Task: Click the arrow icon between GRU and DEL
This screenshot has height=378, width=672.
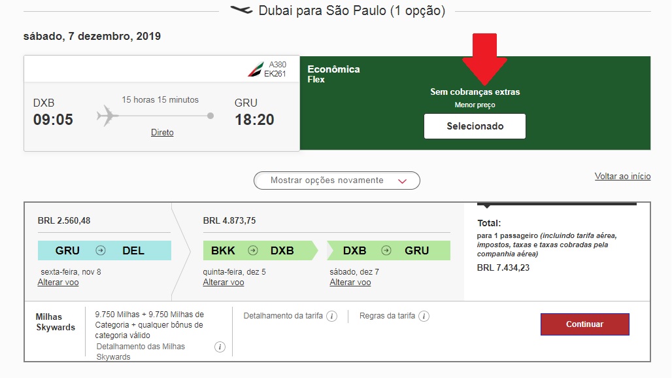Action: (101, 250)
